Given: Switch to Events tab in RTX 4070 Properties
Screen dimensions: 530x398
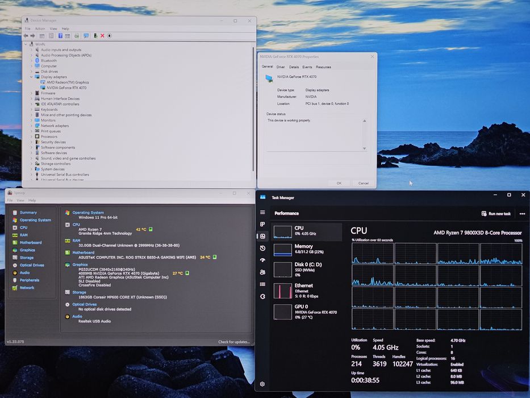Looking at the screenshot, I should point(307,67).
